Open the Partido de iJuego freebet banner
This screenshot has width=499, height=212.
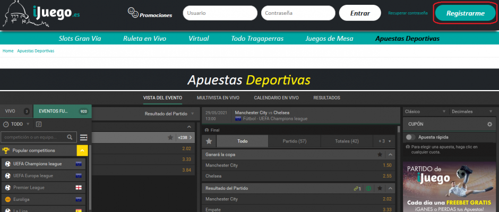click(448, 187)
